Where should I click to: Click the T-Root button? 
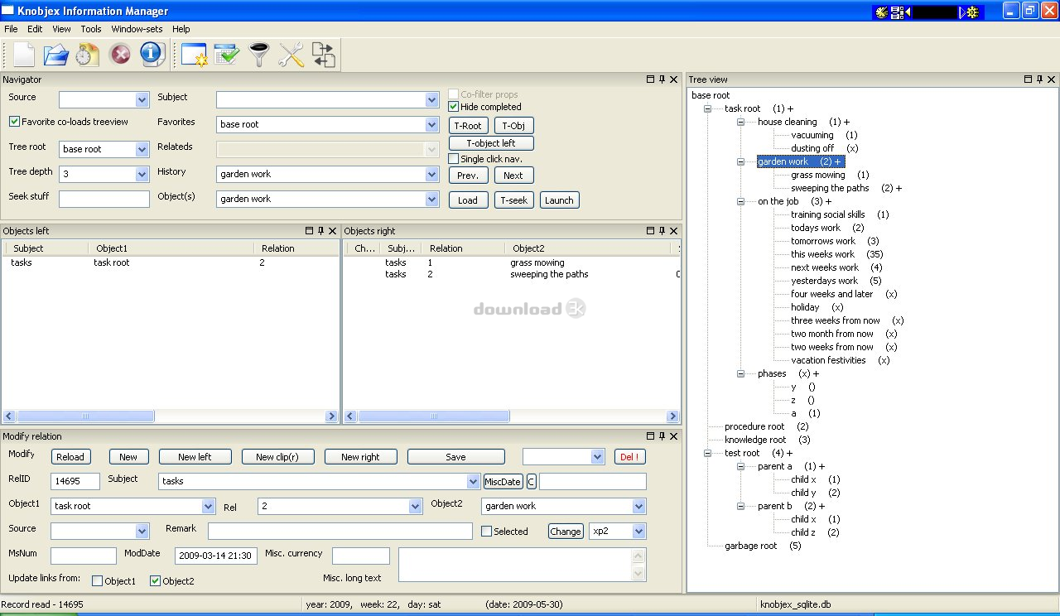pos(468,126)
